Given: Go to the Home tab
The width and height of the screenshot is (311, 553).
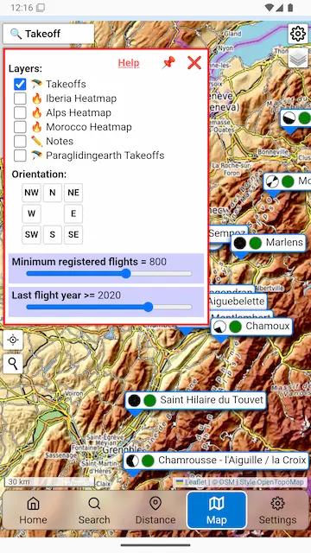Looking at the screenshot, I should (x=33, y=511).
